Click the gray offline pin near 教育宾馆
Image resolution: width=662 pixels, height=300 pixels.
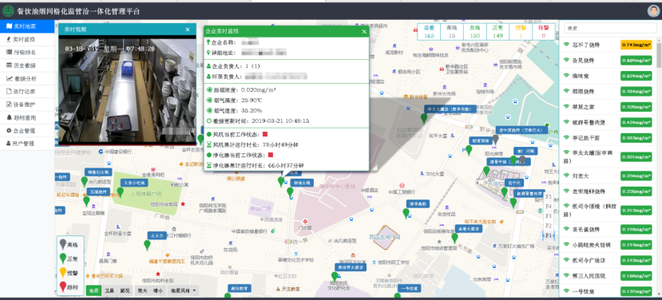click(x=495, y=140)
